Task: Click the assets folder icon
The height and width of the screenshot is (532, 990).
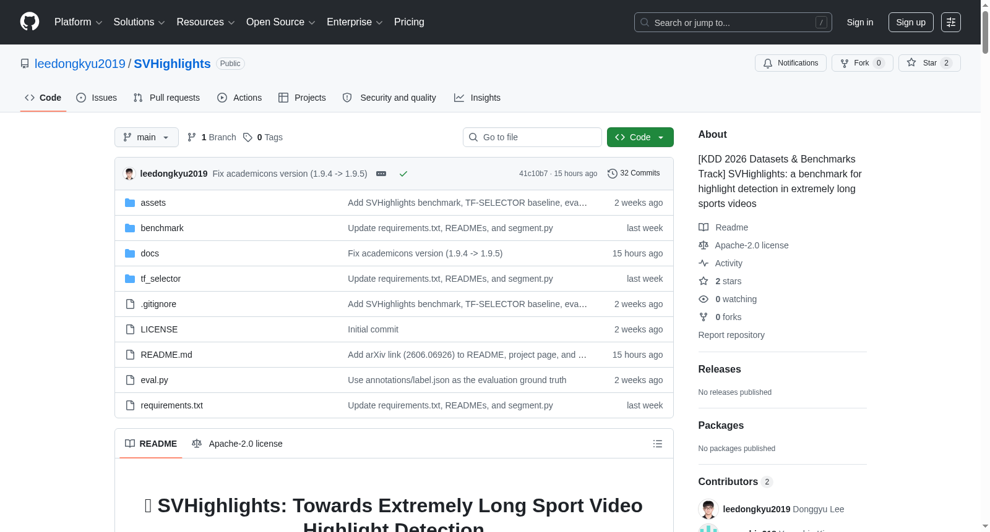Action: coord(130,203)
